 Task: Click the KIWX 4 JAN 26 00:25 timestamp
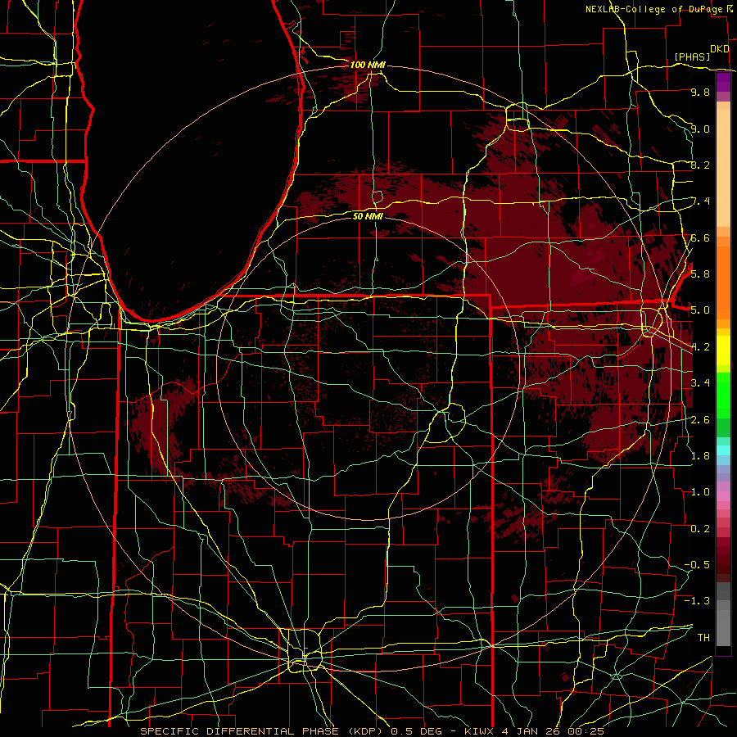click(534, 731)
